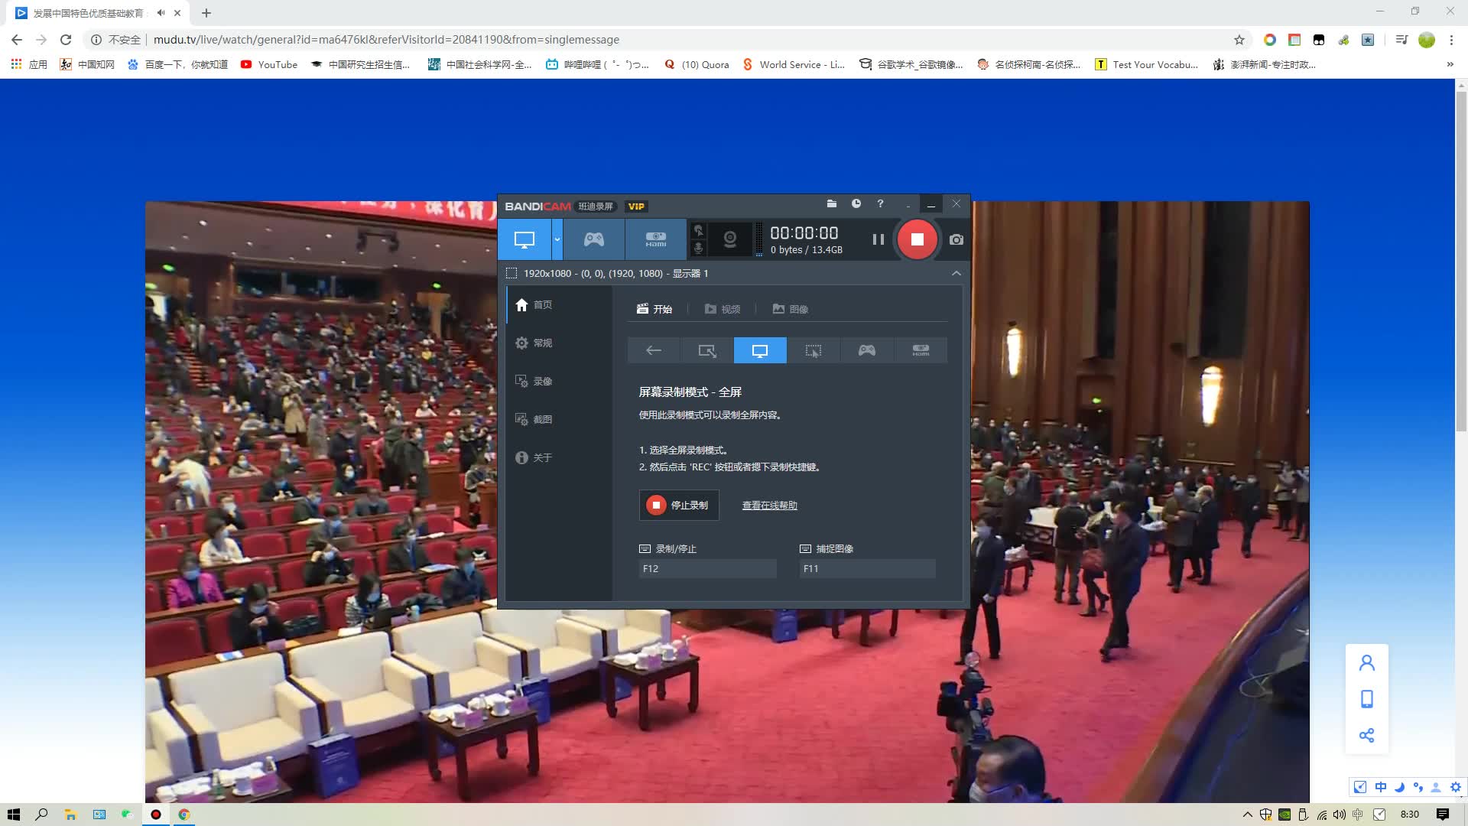The image size is (1468, 826).
Task: Select the 视频 (Video) tab in Bandicam
Action: pyautogui.click(x=723, y=309)
